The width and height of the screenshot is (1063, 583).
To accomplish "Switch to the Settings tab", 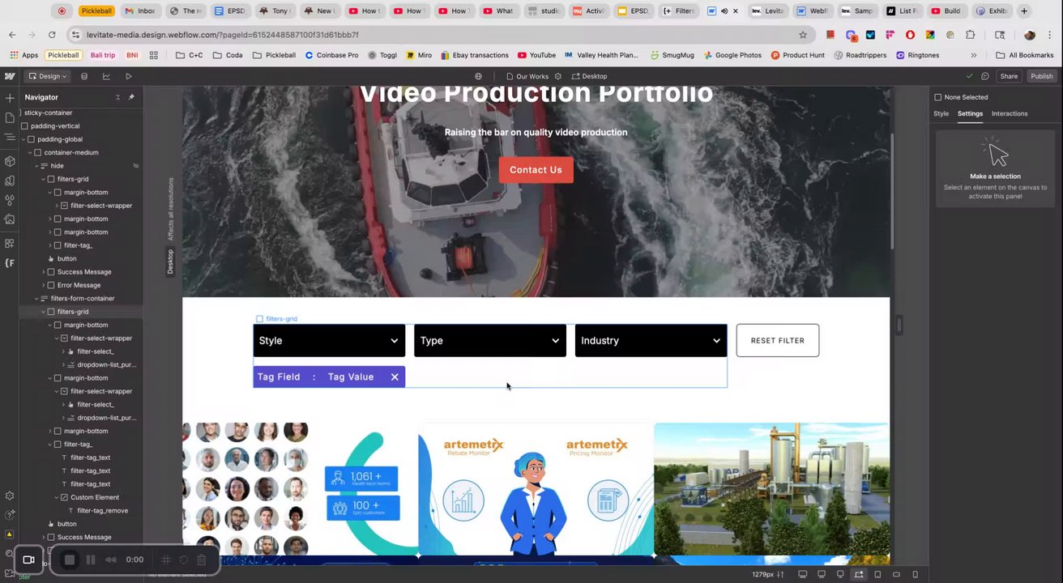I will click(970, 113).
